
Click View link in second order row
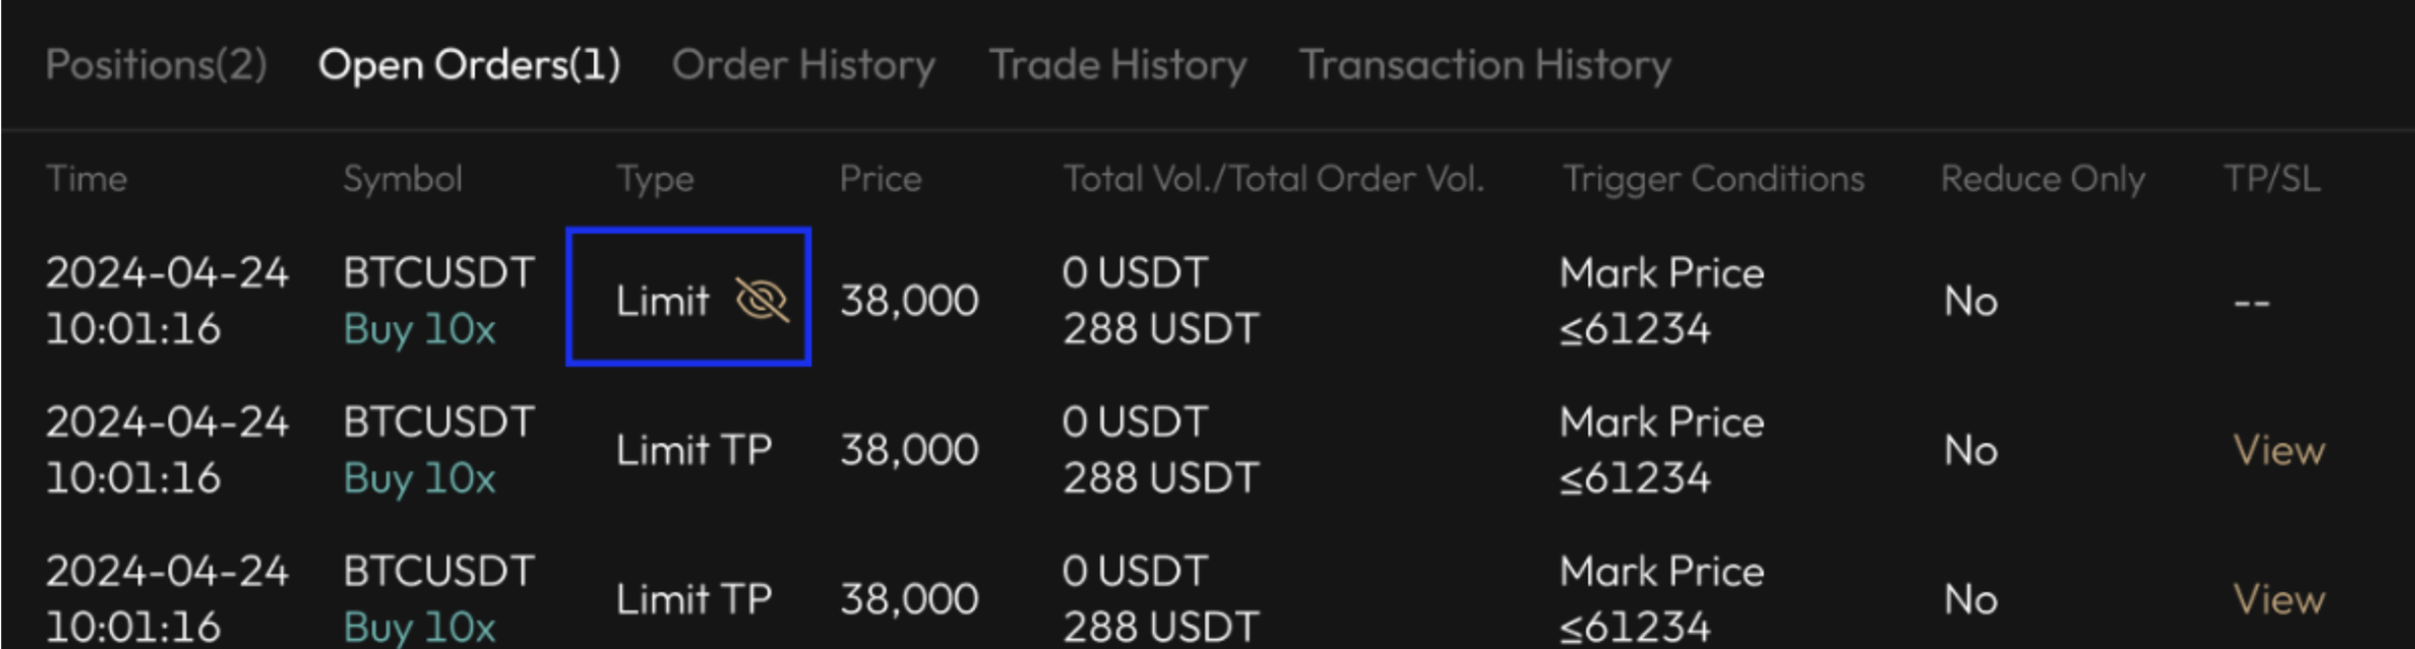2279,451
